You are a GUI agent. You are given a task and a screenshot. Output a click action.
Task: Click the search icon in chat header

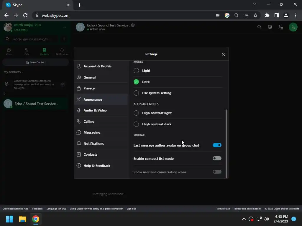[x=260, y=27]
